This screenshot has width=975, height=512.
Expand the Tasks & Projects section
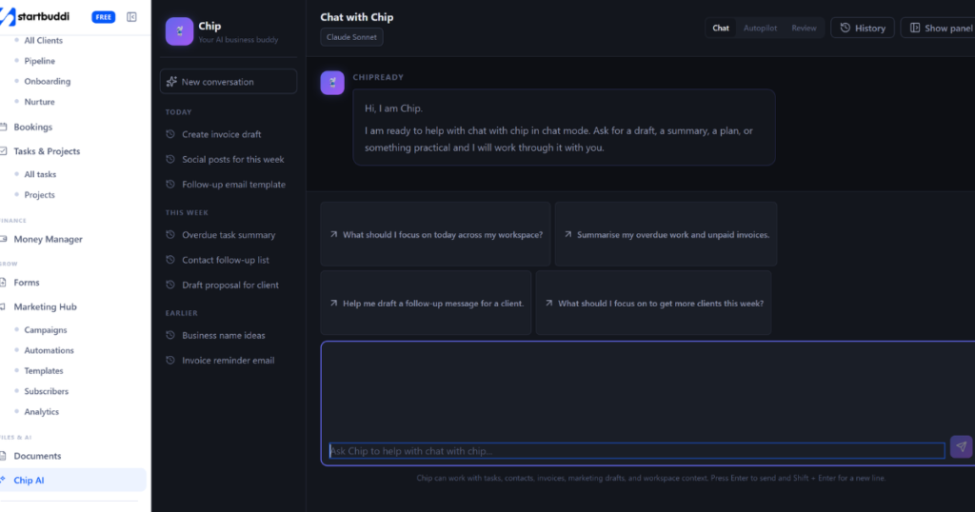(47, 151)
